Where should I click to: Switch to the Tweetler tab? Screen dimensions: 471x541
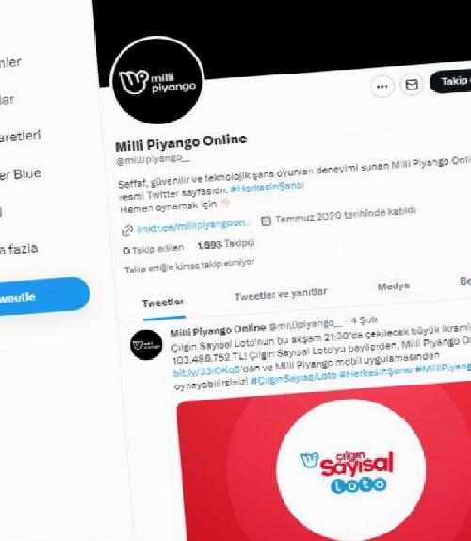coord(163,303)
